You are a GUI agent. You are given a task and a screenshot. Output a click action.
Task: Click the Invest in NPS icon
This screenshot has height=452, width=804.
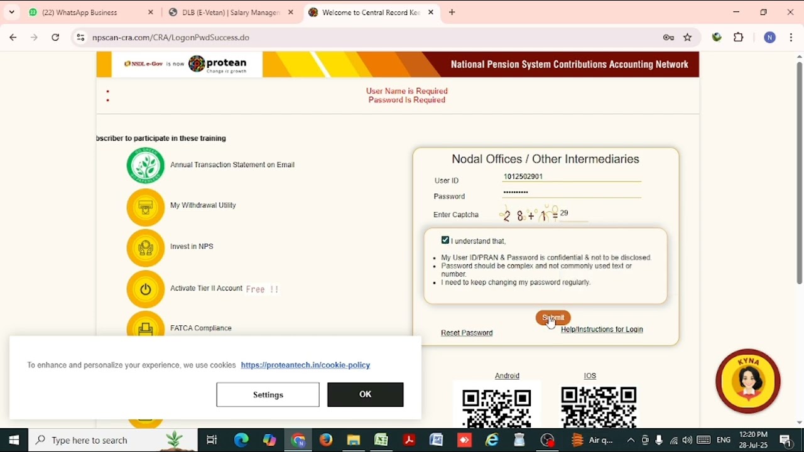(x=146, y=247)
